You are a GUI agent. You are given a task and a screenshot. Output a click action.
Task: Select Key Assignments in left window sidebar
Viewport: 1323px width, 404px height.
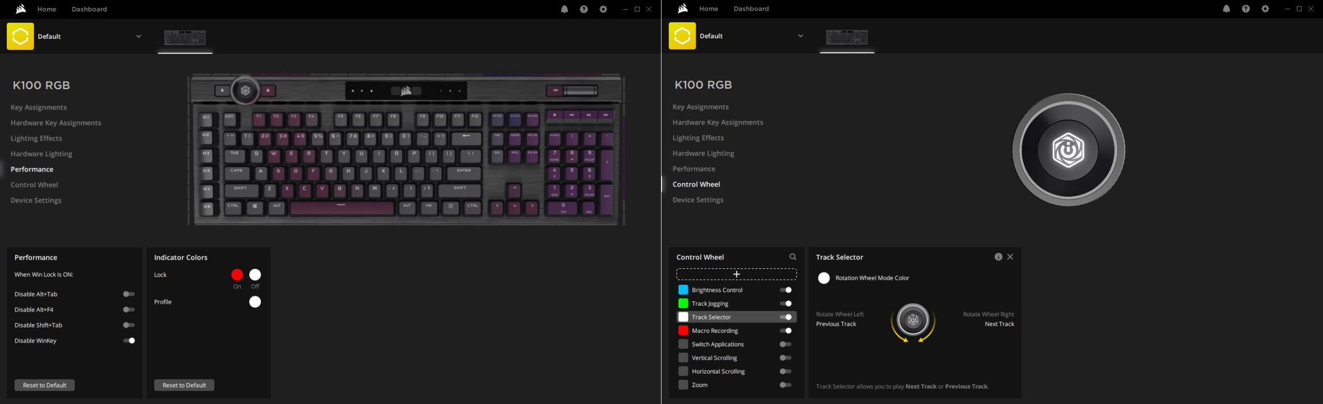tap(39, 107)
